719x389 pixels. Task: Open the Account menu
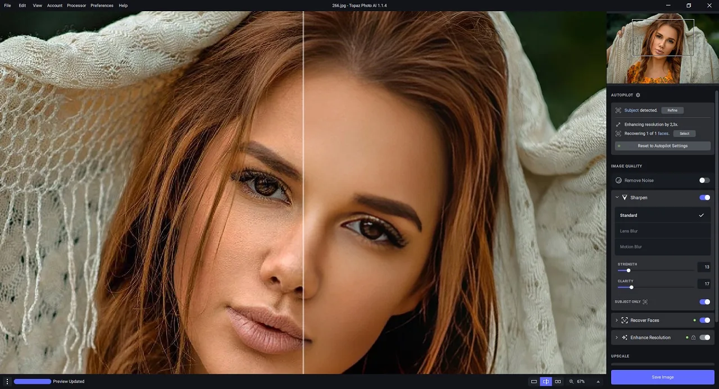pyautogui.click(x=54, y=6)
